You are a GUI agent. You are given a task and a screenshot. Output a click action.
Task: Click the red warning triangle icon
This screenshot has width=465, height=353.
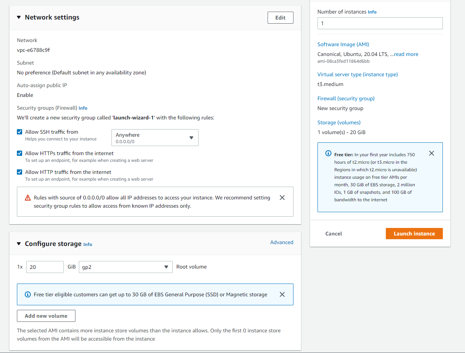(x=28, y=198)
